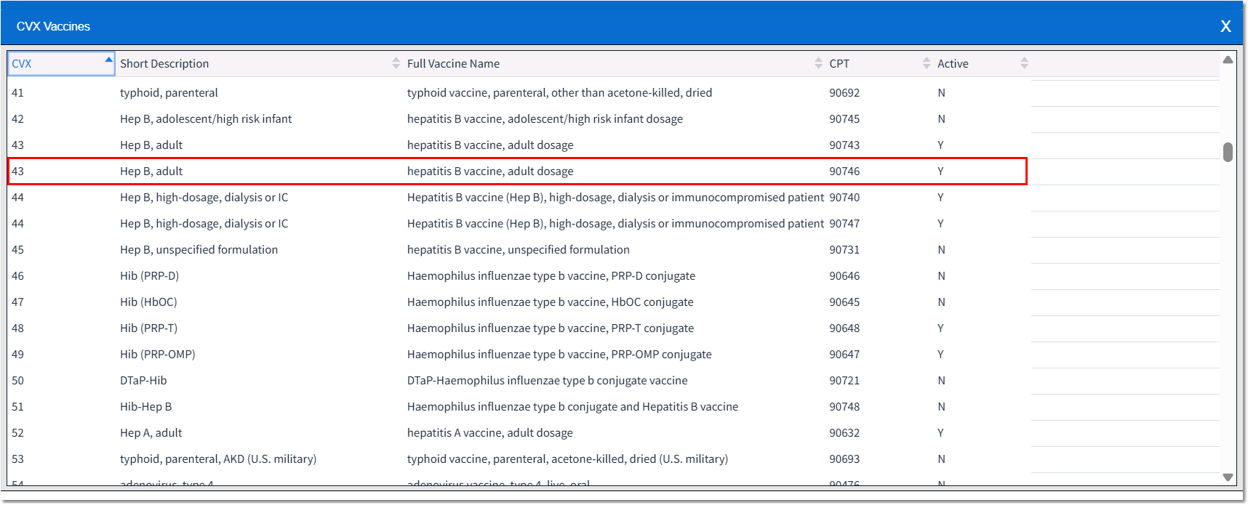
Task: Sort by Short Description sort icon
Action: tap(396, 63)
